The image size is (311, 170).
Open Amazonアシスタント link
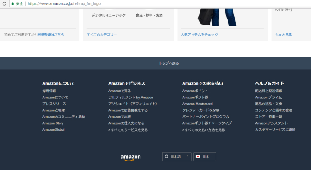(271, 123)
